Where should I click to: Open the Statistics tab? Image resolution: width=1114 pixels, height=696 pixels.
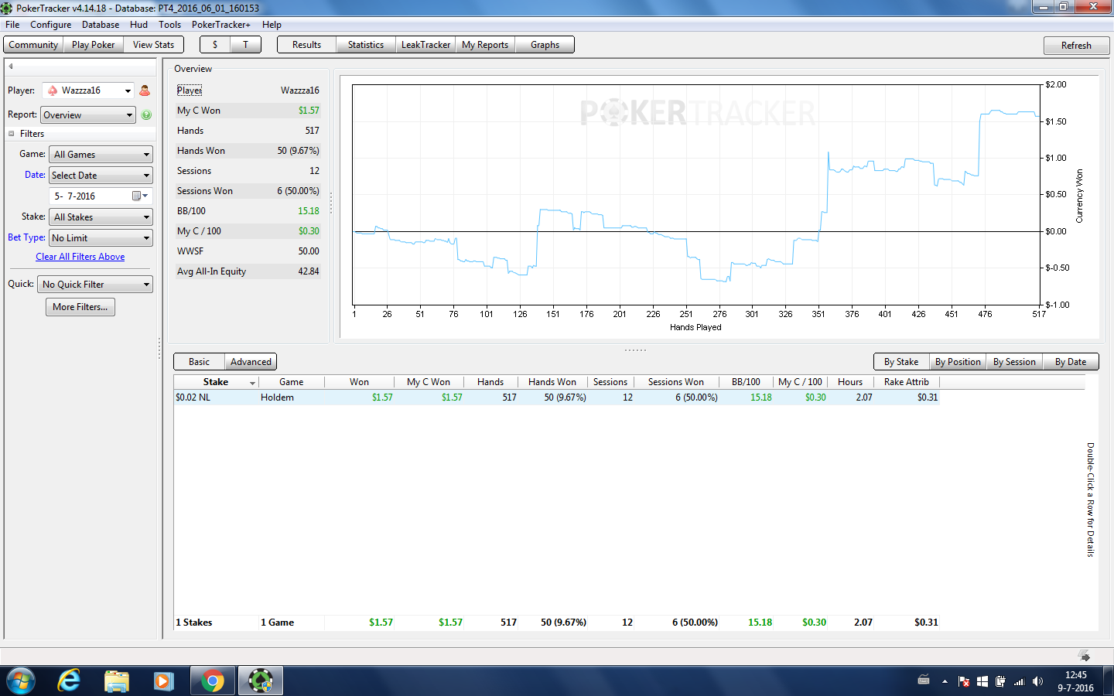366,45
